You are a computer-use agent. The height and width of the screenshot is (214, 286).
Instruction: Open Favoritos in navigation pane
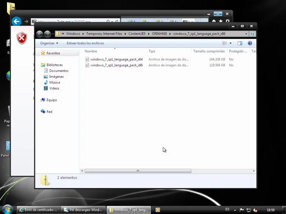tap(53, 53)
